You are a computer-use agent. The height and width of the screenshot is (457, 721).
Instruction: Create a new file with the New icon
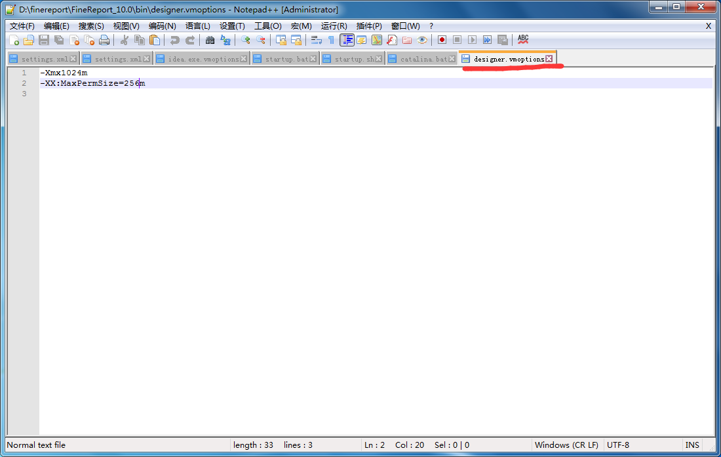coord(14,41)
